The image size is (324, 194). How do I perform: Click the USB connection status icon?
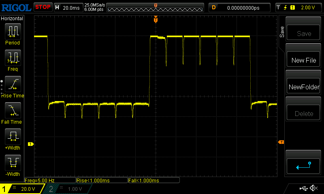[x=303, y=188]
